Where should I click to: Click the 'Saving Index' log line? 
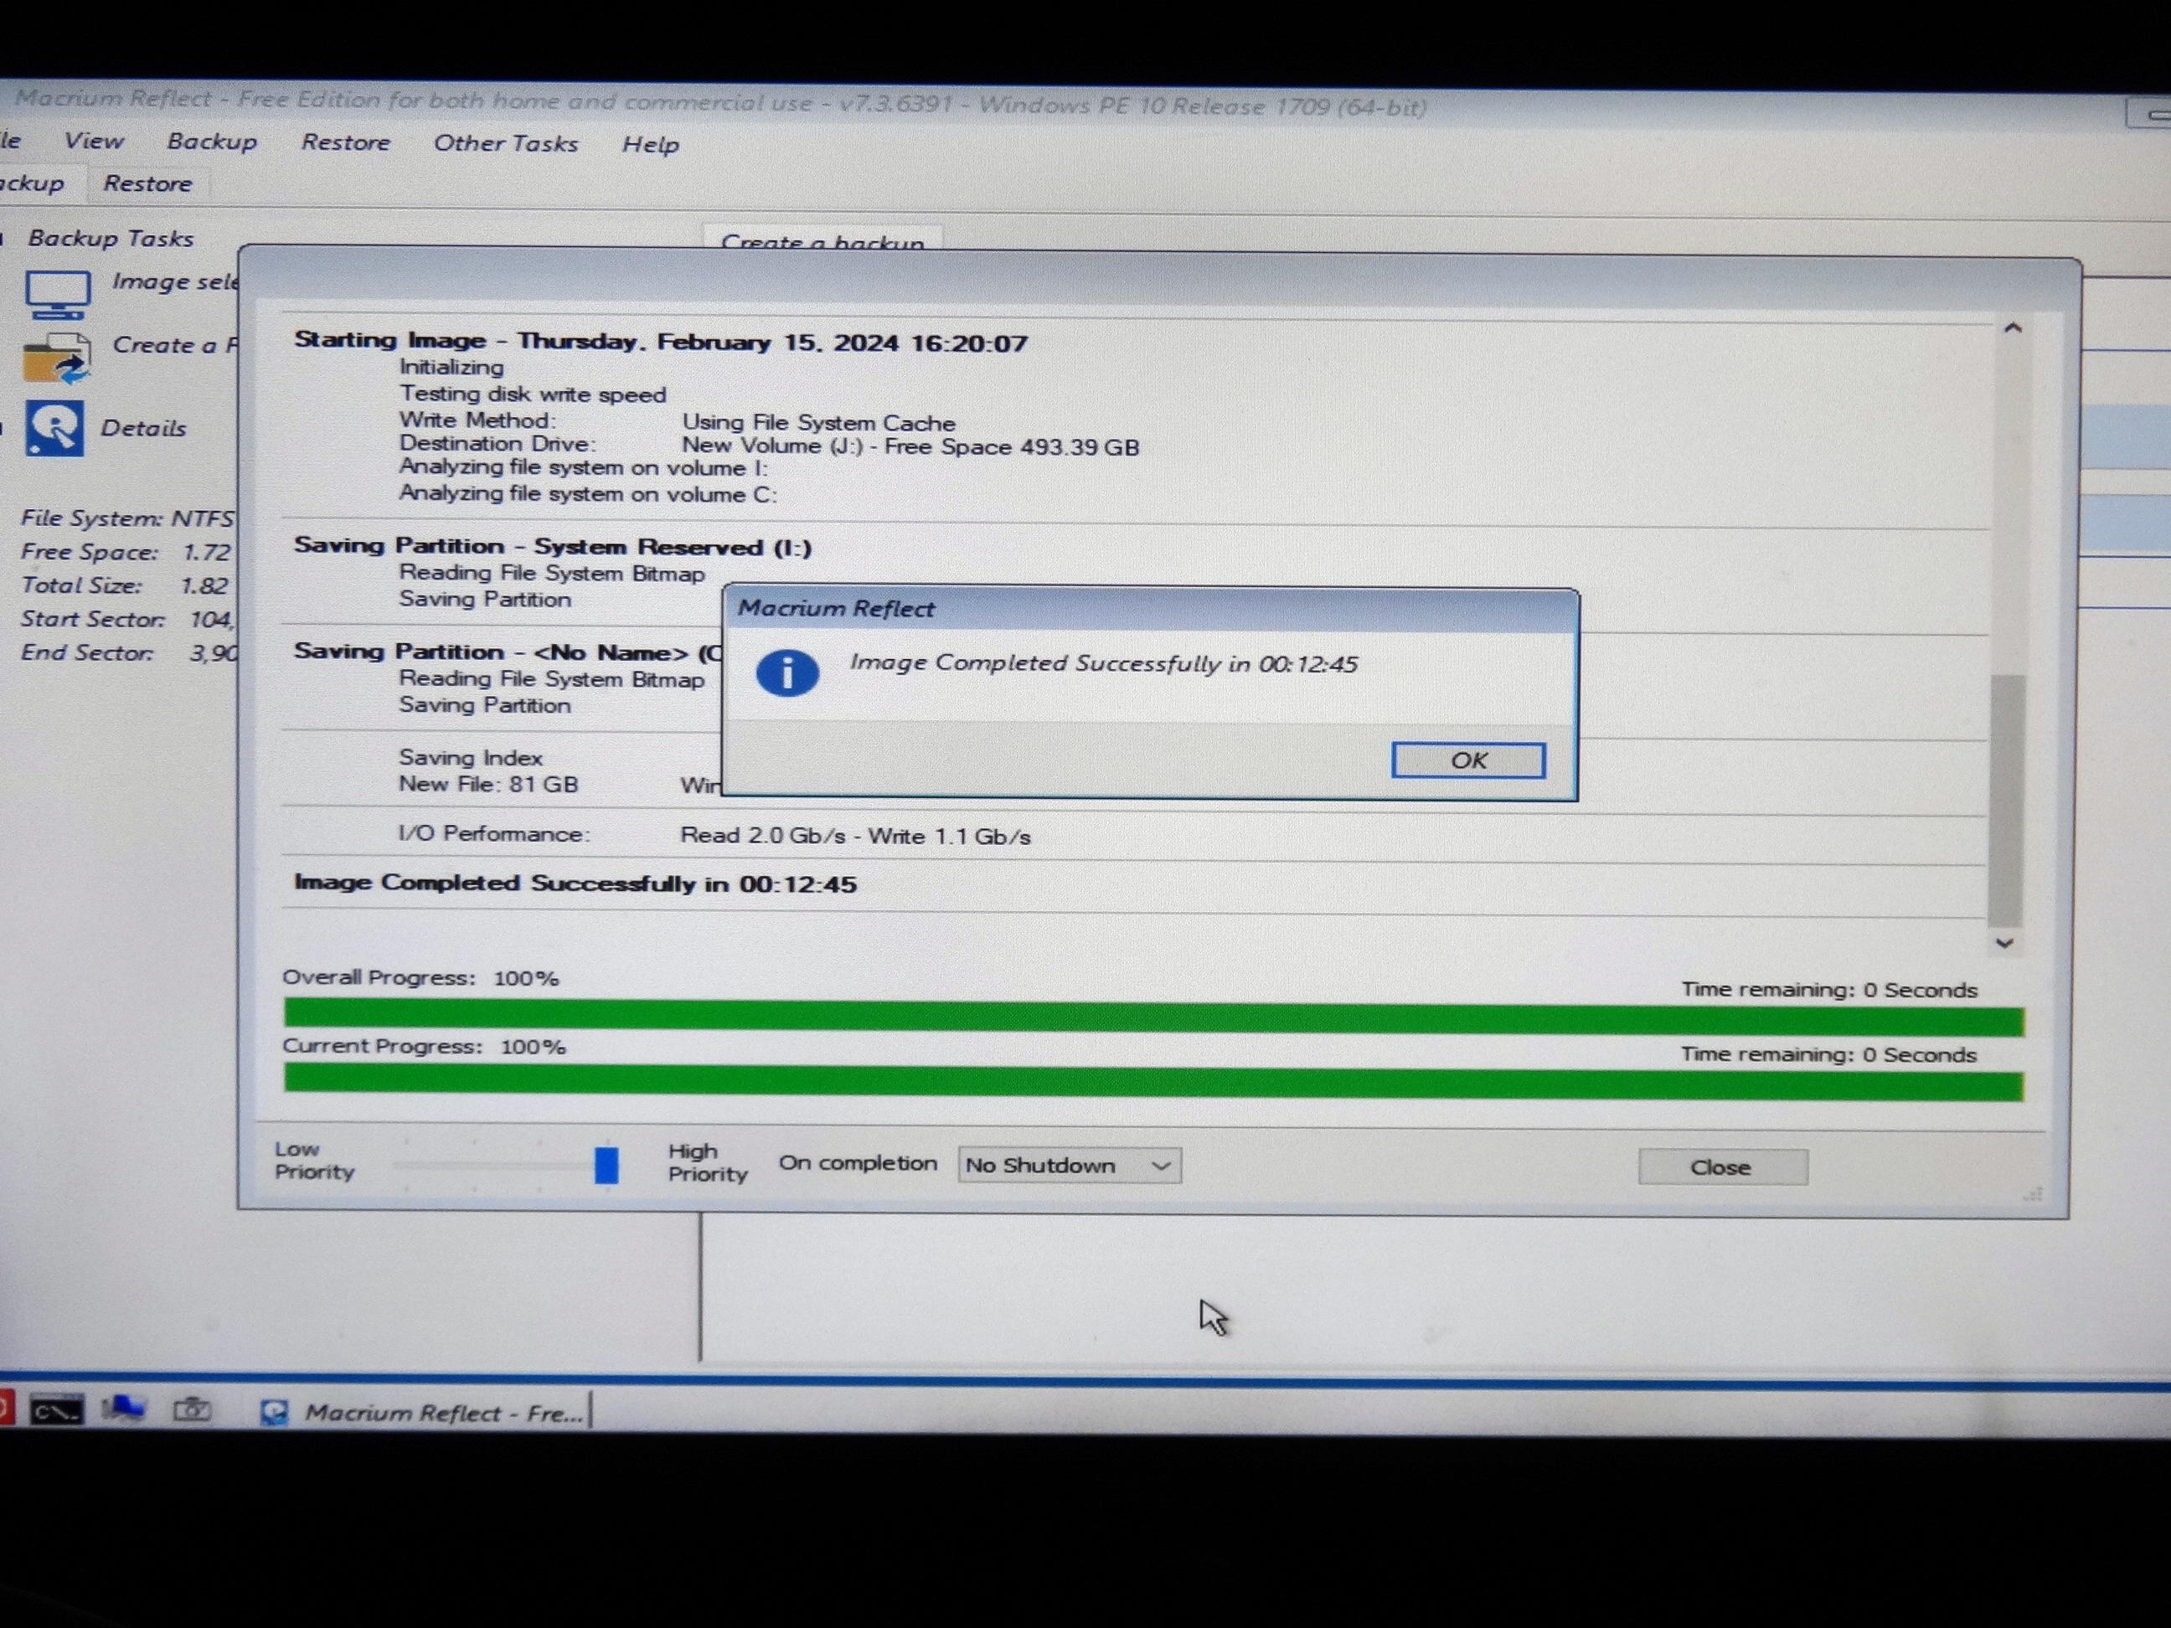tap(470, 758)
